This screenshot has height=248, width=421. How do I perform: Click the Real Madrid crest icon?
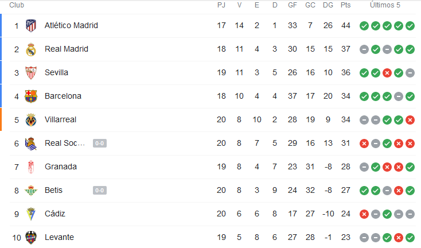31,49
